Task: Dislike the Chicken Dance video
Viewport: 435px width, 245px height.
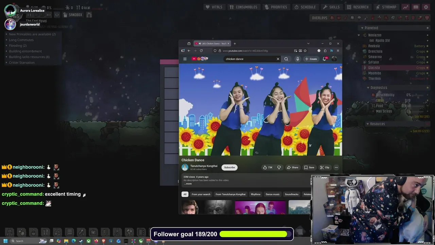Action: click(x=279, y=167)
